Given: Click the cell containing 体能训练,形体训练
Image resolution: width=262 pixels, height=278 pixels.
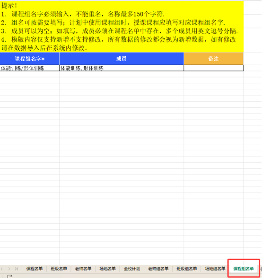Looking at the screenshot, I should point(122,68).
